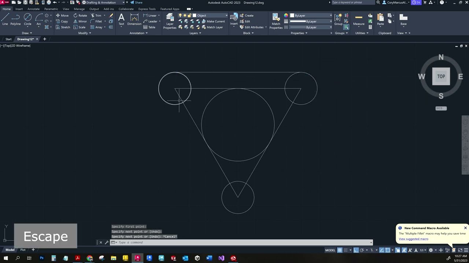Open the linetype ByLayer dropdown

311,27
